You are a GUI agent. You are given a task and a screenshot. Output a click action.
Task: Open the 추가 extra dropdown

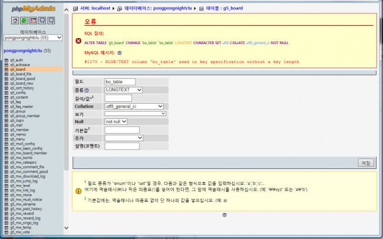coord(124,138)
